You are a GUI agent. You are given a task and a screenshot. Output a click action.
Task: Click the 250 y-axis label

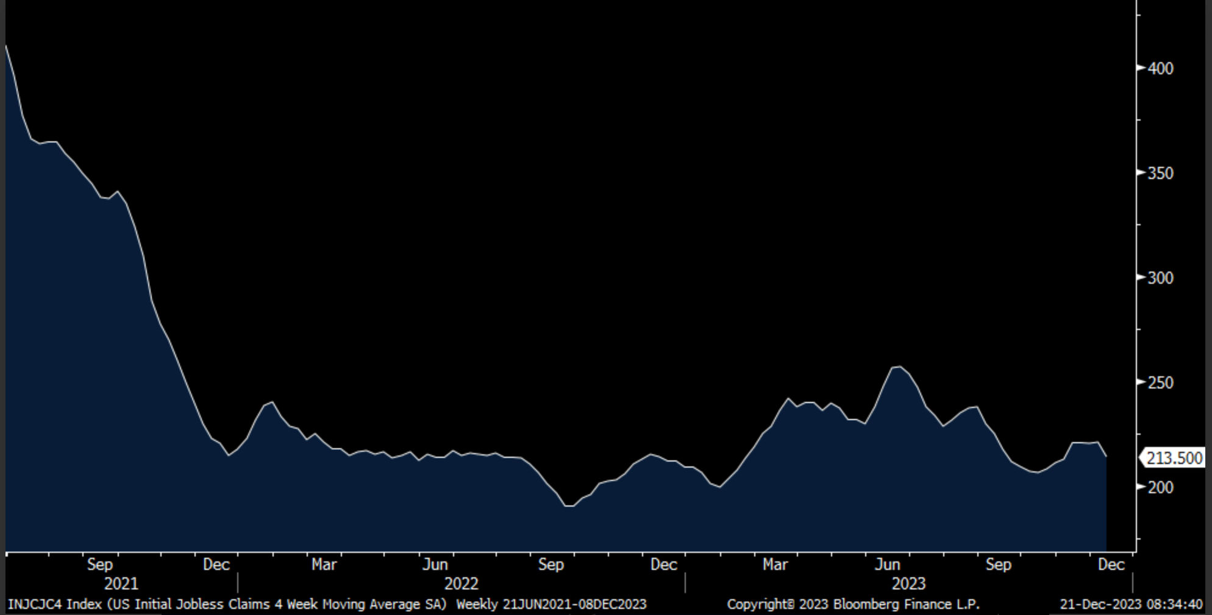(1160, 383)
